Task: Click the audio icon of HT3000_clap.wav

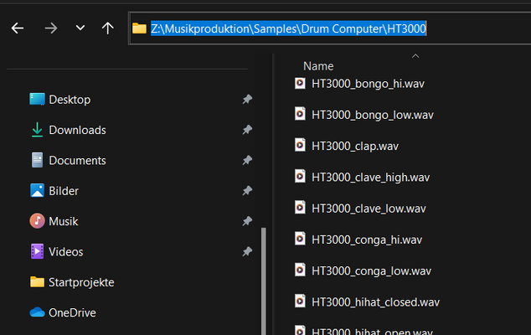Action: (300, 145)
